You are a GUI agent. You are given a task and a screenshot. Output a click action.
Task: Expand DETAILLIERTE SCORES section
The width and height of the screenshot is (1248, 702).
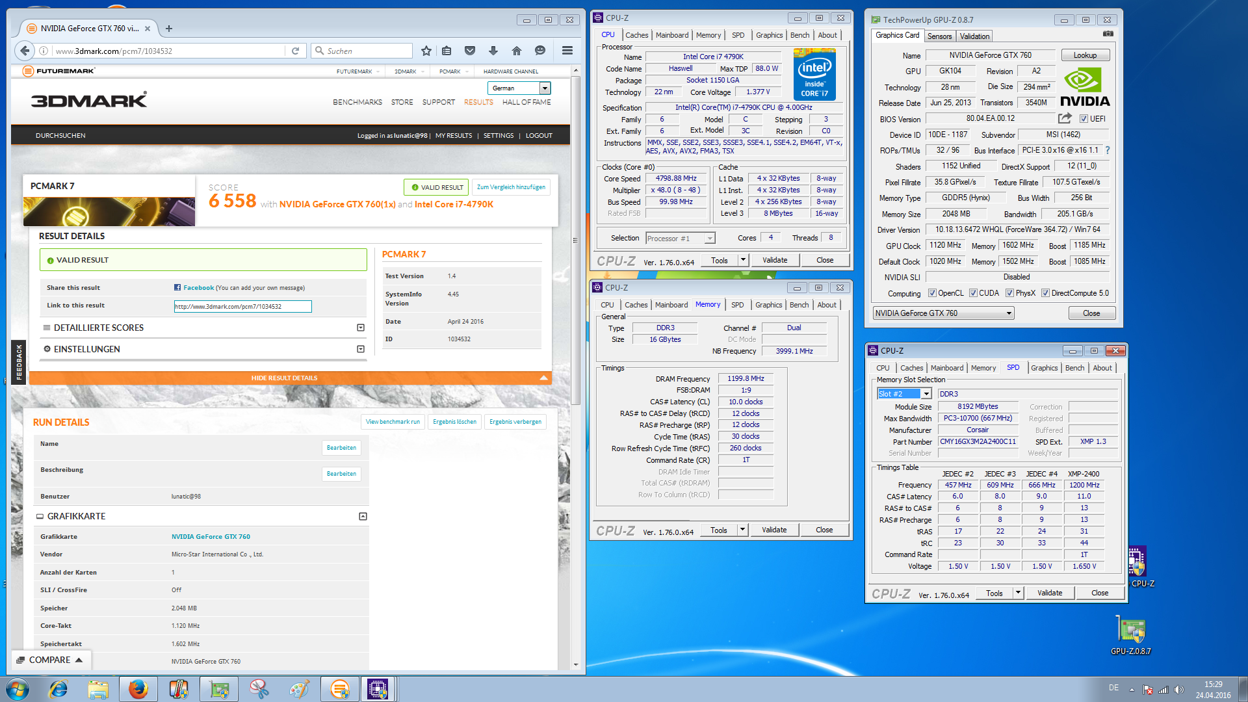pos(361,328)
